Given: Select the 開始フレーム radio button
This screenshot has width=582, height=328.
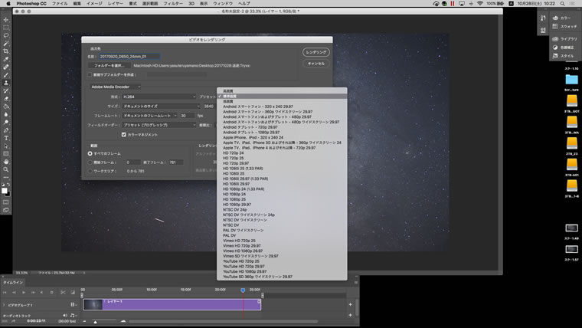Looking at the screenshot, I should [90, 162].
